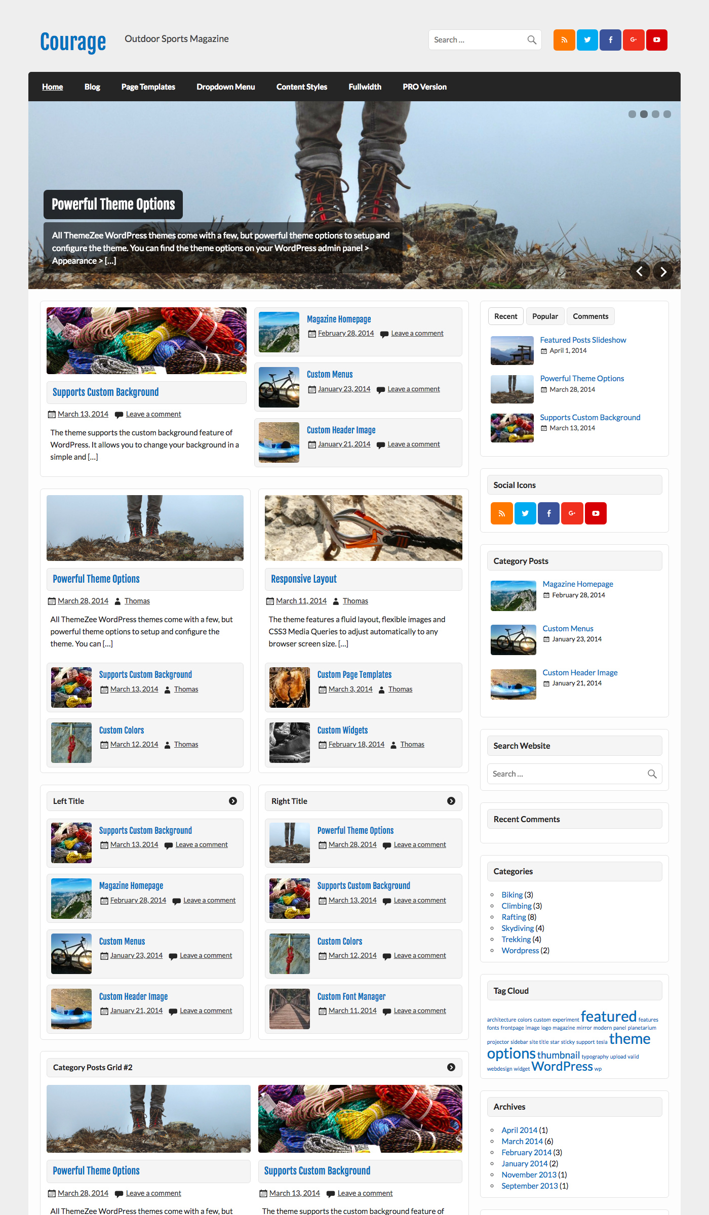Switch to Comments tab
The image size is (709, 1215).
point(590,316)
